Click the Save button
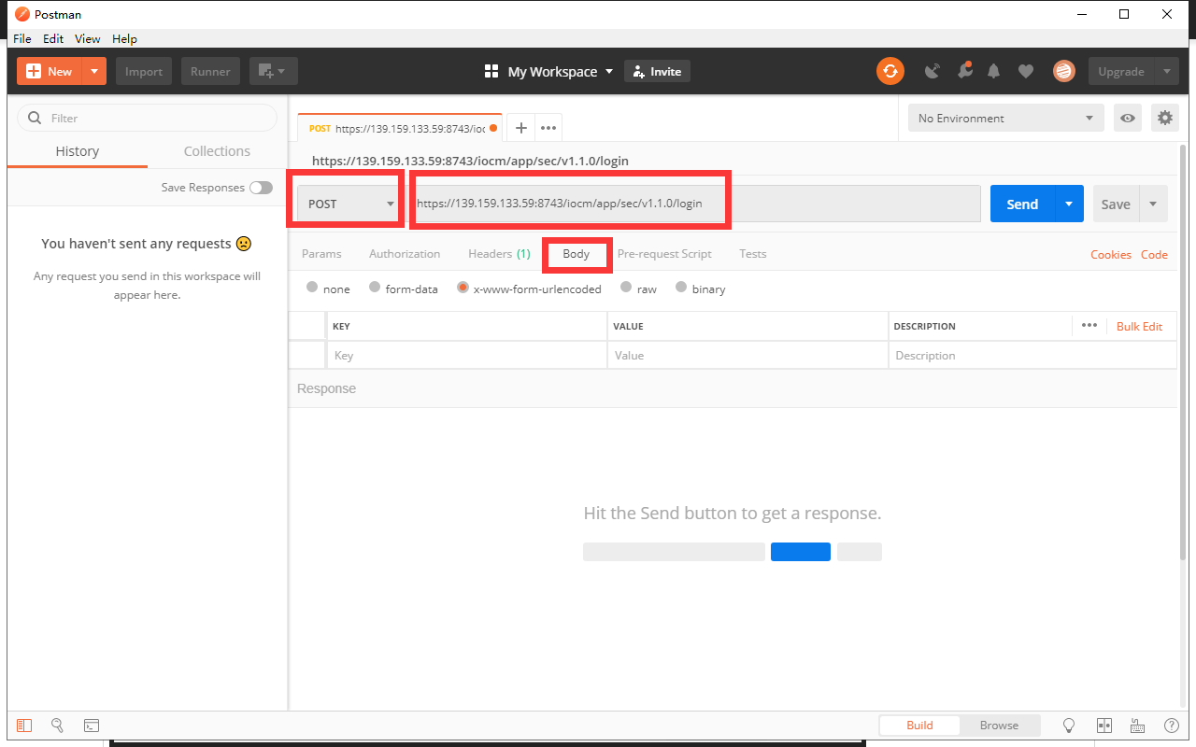This screenshot has width=1196, height=747. pyautogui.click(x=1116, y=204)
